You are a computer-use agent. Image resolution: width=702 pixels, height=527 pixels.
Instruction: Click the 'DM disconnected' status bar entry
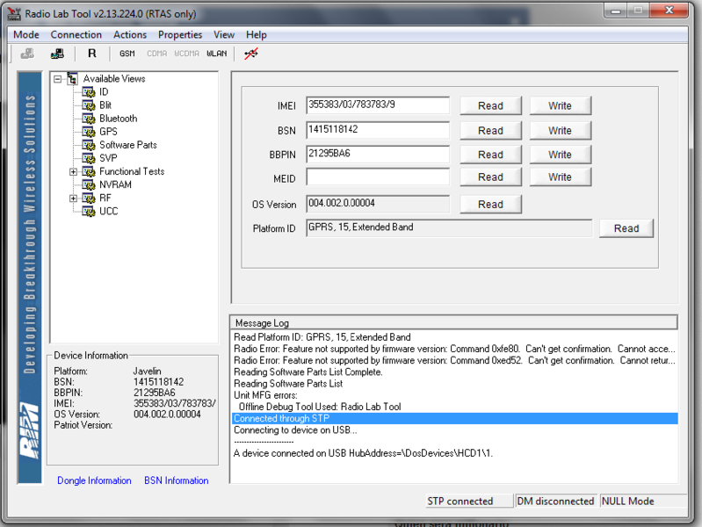[x=555, y=501]
